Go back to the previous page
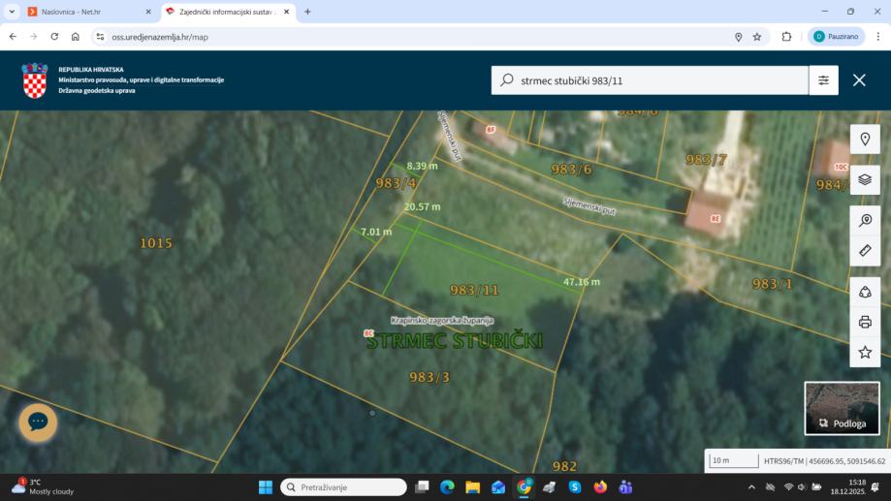The height and width of the screenshot is (501, 891). coord(13,37)
